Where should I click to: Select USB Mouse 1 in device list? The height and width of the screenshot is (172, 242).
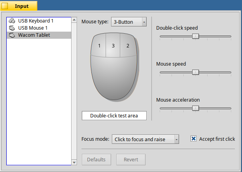click(x=39, y=28)
